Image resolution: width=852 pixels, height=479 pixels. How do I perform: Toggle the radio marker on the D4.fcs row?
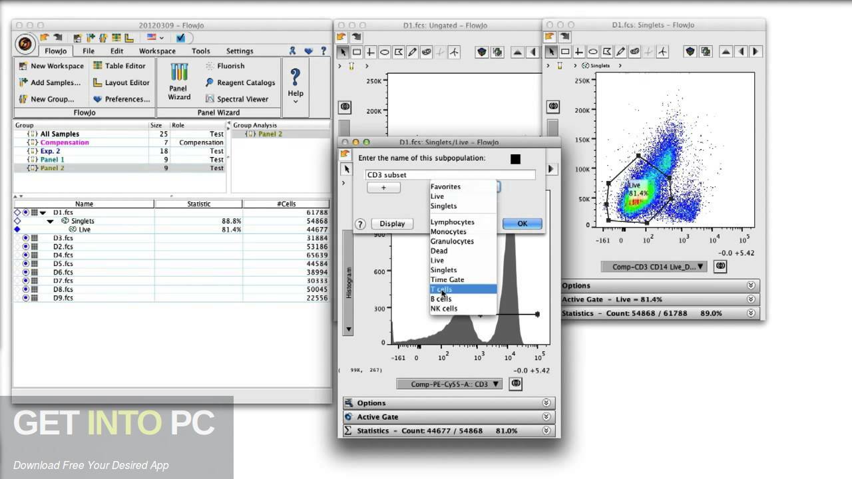(26, 255)
